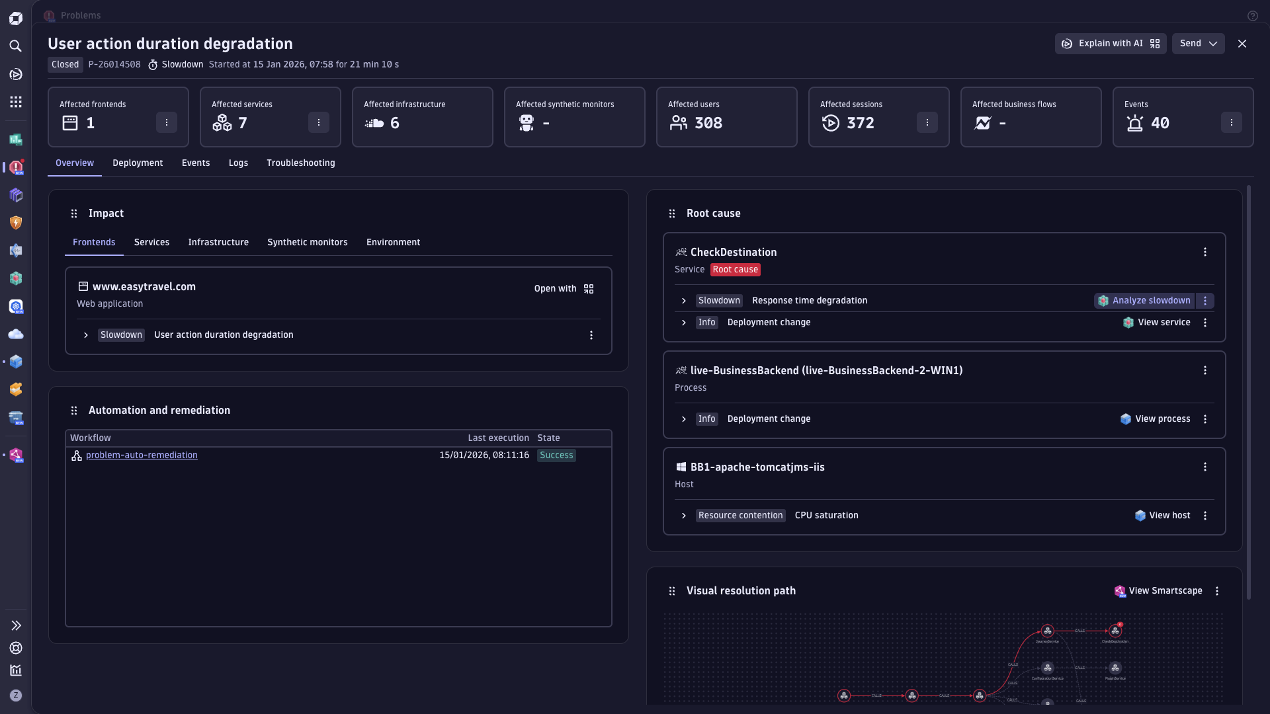Open the CheckDestination root cause kebab menu

tap(1205, 252)
